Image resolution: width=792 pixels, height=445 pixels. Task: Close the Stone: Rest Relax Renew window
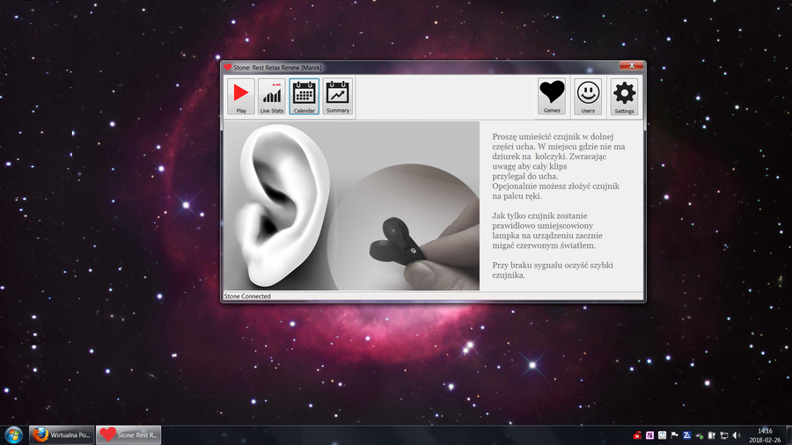tap(631, 66)
